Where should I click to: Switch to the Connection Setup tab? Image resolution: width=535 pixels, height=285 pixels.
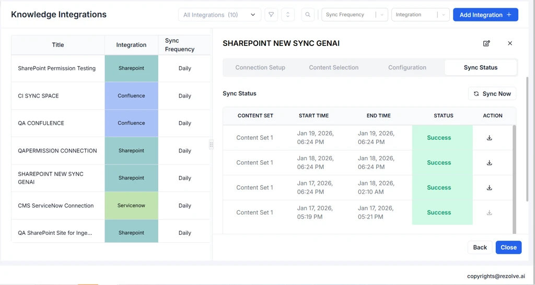[260, 67]
